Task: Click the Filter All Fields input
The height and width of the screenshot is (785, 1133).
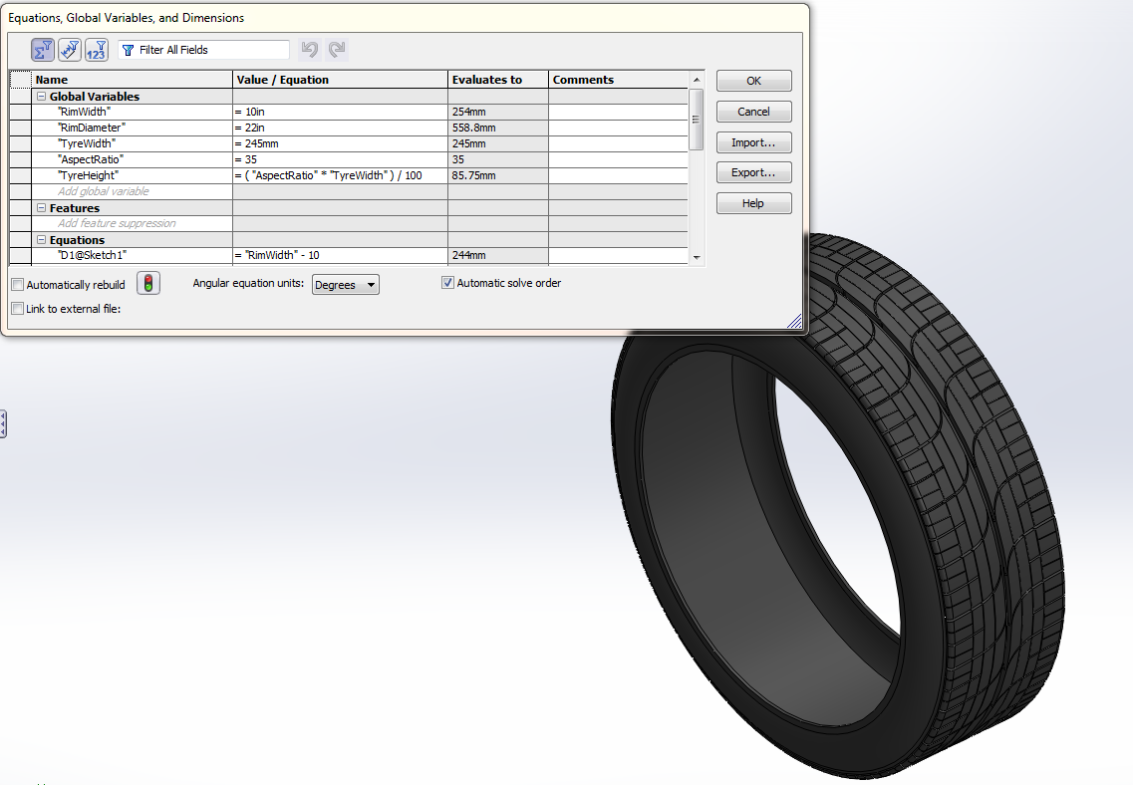Action: pyautogui.click(x=203, y=50)
